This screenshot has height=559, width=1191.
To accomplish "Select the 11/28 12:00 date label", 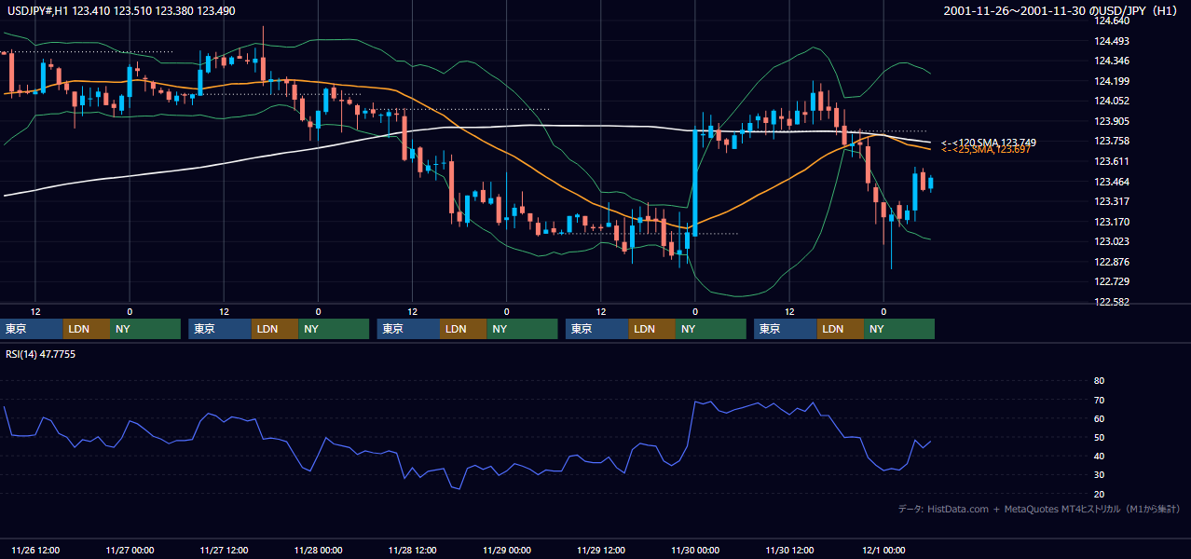I will 413,551.
